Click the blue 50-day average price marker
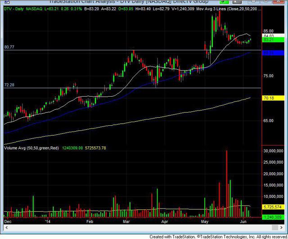This screenshot has height=239, width=288. pyautogui.click(x=273, y=53)
